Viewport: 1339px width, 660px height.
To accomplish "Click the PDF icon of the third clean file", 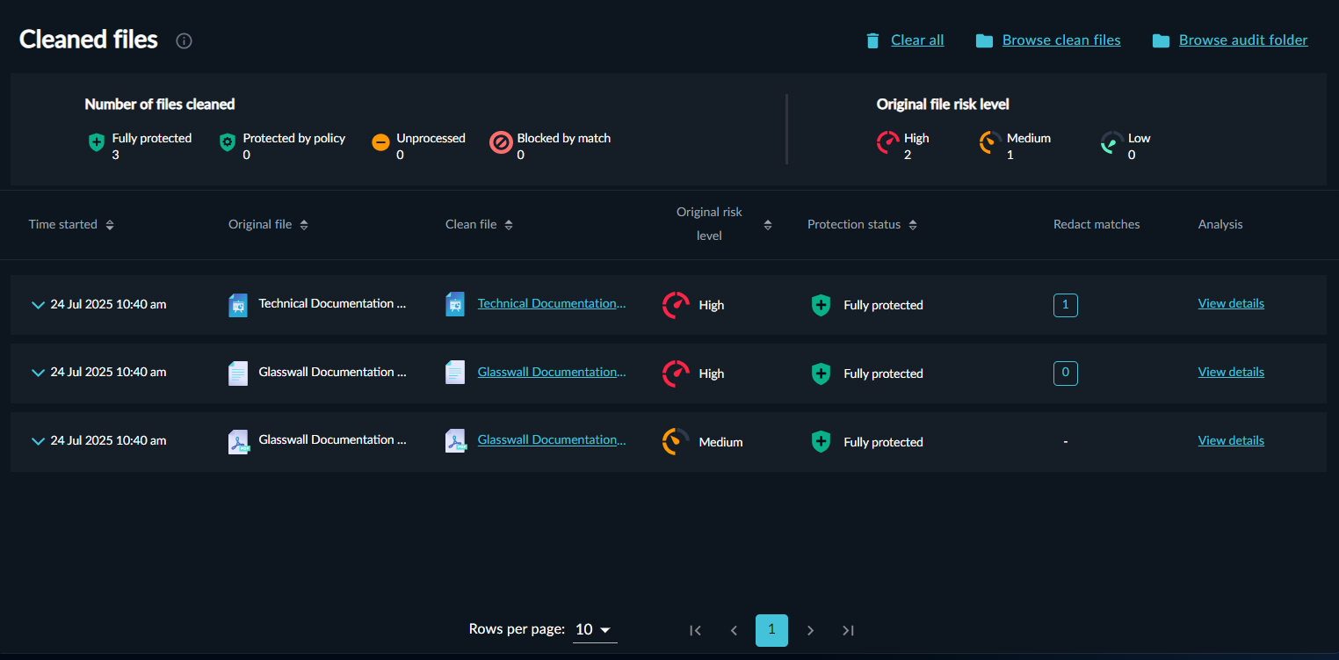I will tap(455, 441).
